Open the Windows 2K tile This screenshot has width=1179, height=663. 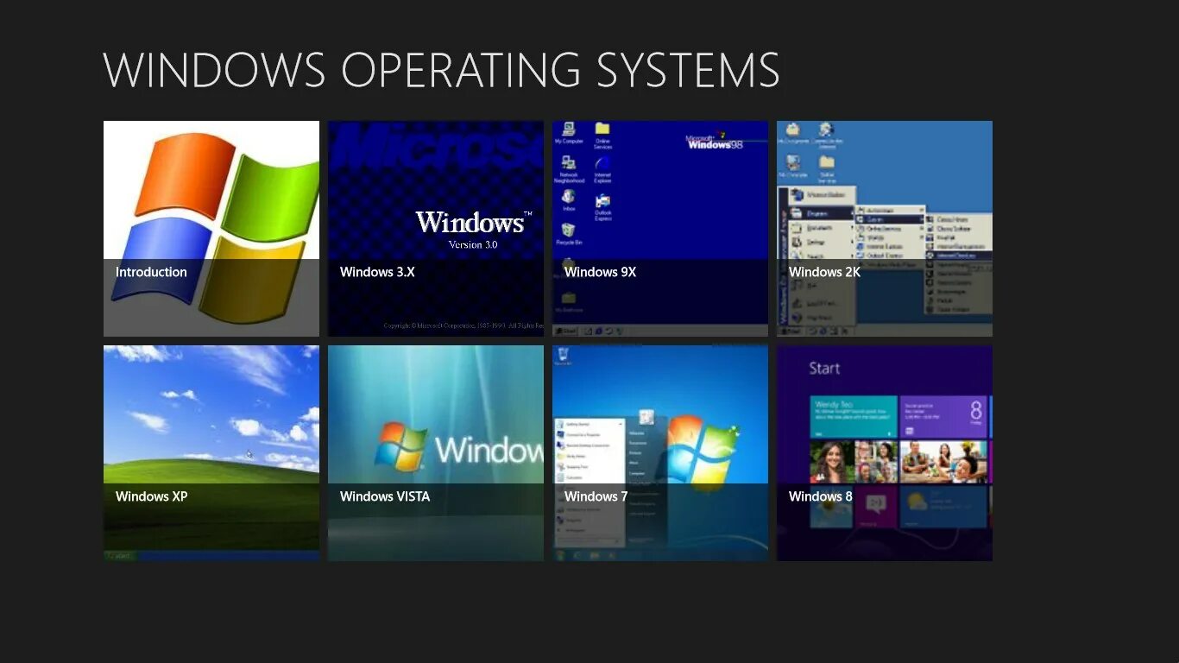tap(885, 229)
